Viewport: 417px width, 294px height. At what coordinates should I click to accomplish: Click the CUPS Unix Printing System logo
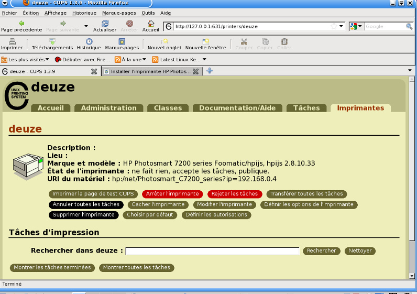pyautogui.click(x=17, y=95)
